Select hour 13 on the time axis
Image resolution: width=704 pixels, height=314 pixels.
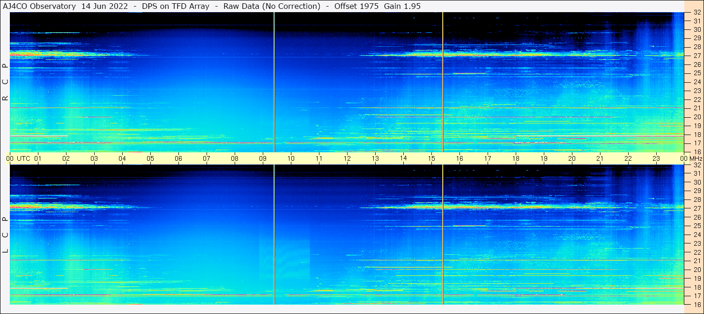[x=375, y=158]
